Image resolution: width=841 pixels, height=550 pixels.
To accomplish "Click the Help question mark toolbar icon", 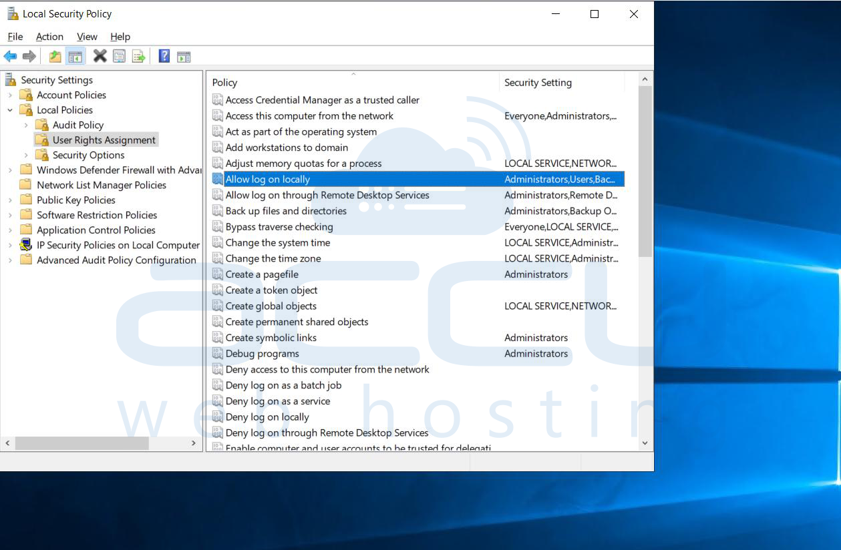I will coord(164,56).
